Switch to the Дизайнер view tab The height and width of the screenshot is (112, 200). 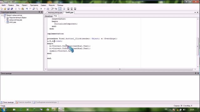(x=49, y=16)
